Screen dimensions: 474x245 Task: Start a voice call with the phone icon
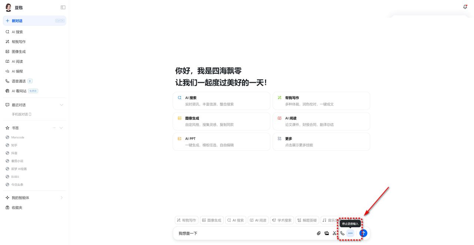342,233
